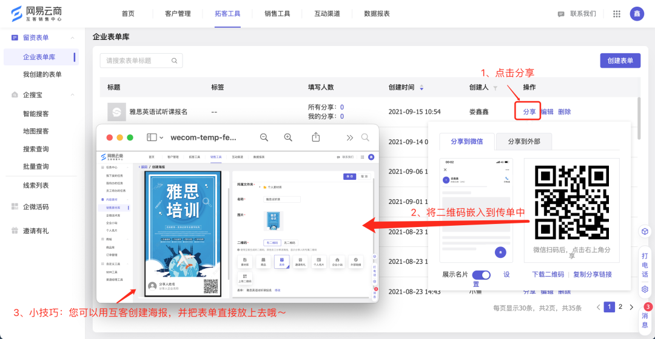Screen dimensions: 655x339
Task: Click the share icon in the Preview window
Action: pos(316,137)
